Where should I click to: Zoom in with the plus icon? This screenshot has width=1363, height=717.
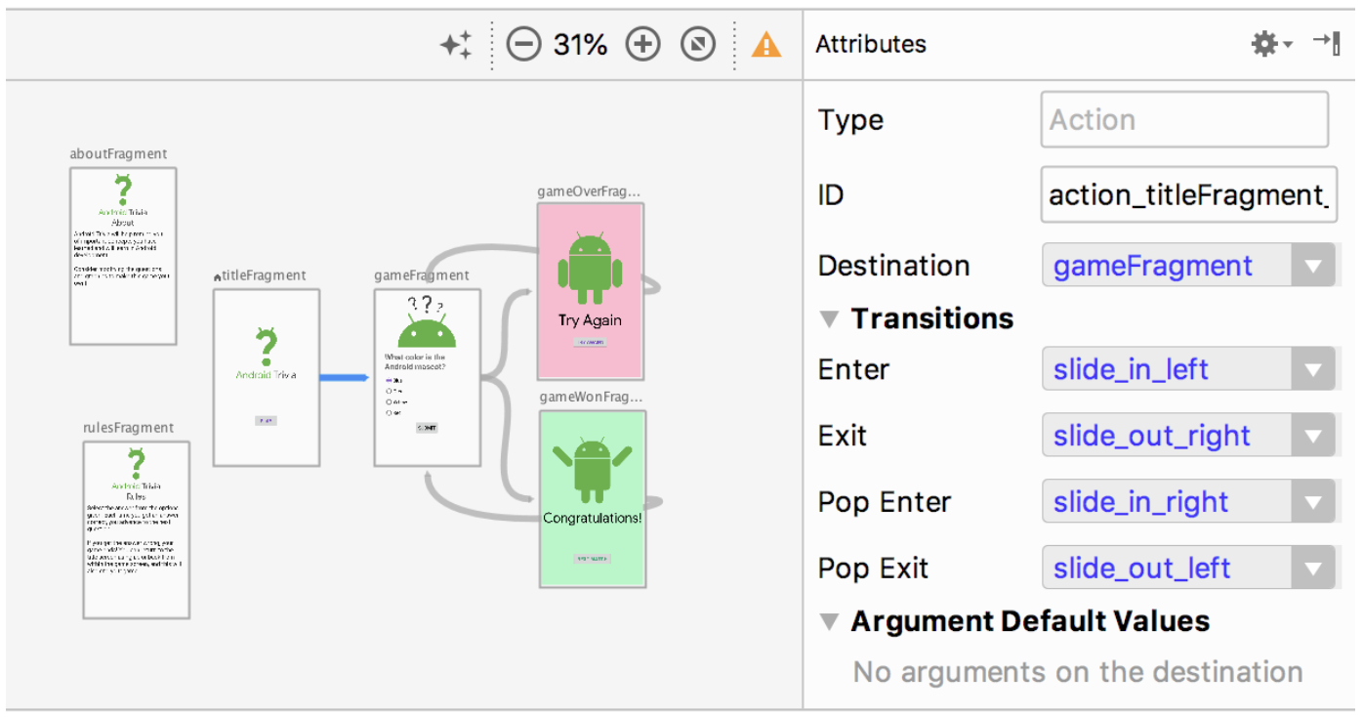tap(642, 45)
